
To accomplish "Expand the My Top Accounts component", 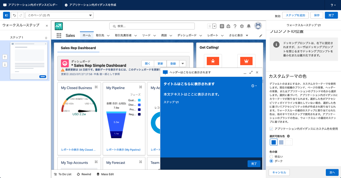I will point(96,162).
